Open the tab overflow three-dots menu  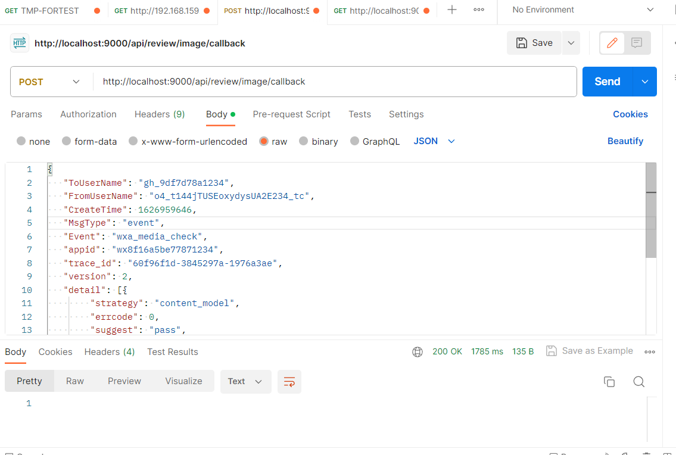478,10
